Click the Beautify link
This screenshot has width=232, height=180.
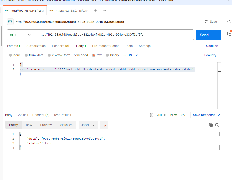coord(210,55)
